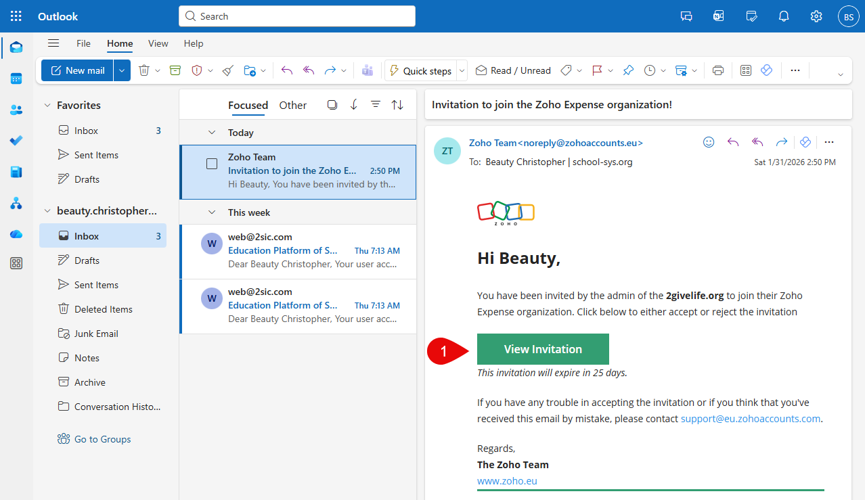Click the green View Invitation button
Screen dimensions: 865x500
543,349
